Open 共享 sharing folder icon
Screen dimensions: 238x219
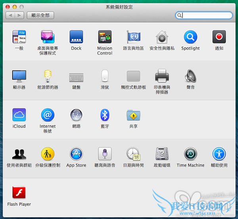pyautogui.click(x=133, y=115)
